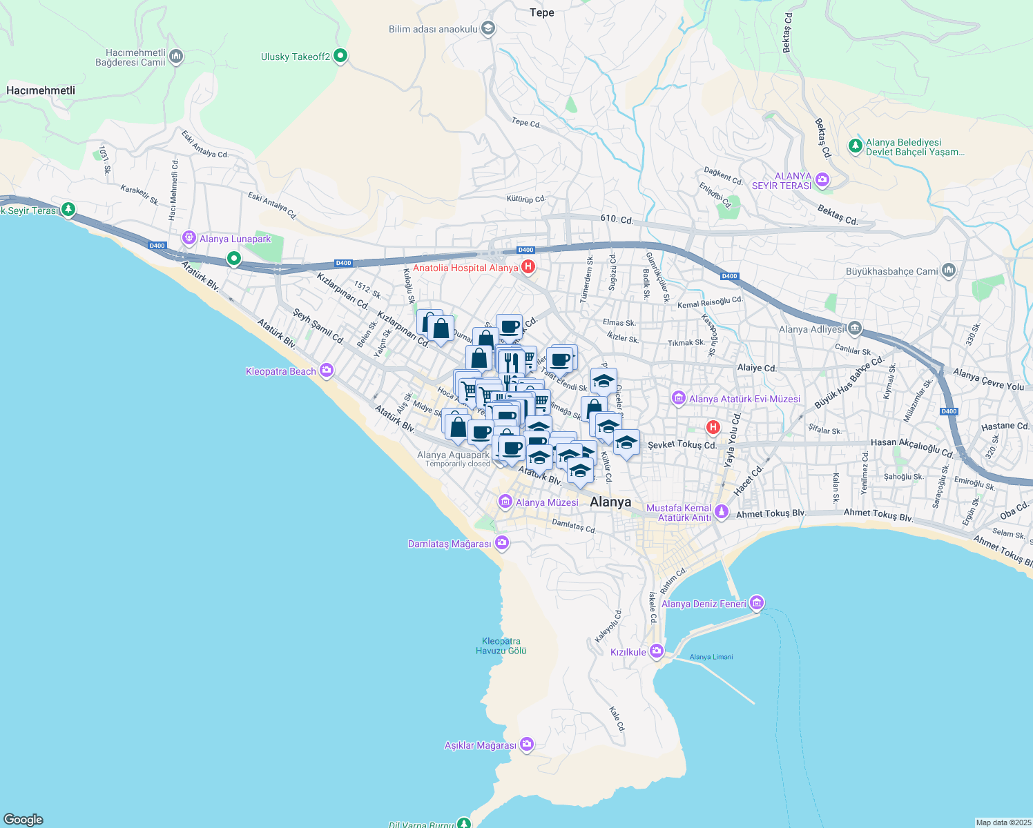Screen dimensions: 1033x828
Task: Click the Büyükhasbahçe Cami mosque icon
Action: (x=947, y=269)
